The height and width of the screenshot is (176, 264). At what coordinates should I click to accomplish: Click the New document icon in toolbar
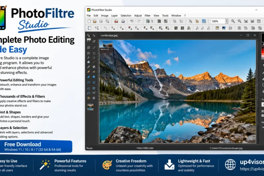pos(89,21)
